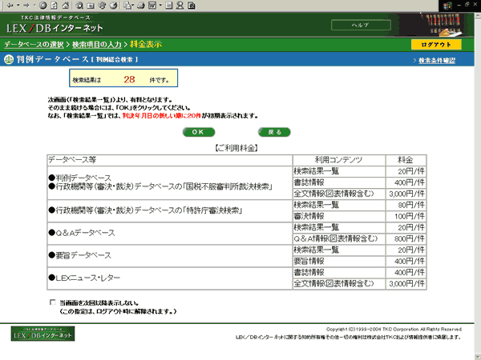Expand the Word edit button dropdown arrow
Viewport: 481px width, 360px height.
point(160,6)
